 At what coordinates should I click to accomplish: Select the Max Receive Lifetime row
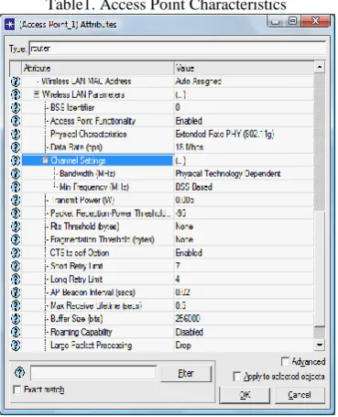coord(162,305)
